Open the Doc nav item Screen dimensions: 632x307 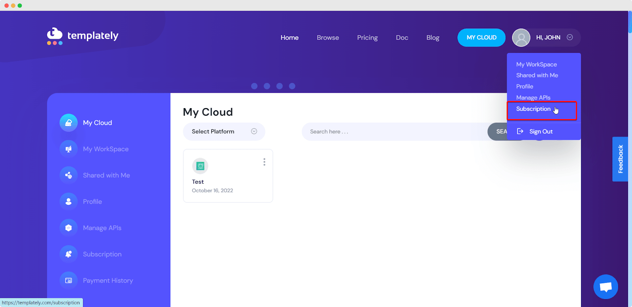pyautogui.click(x=402, y=37)
